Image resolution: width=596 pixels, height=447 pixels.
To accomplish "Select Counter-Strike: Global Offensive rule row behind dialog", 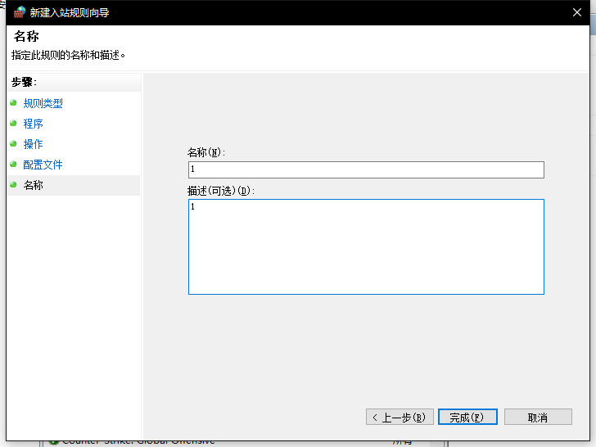I will (x=139, y=442).
